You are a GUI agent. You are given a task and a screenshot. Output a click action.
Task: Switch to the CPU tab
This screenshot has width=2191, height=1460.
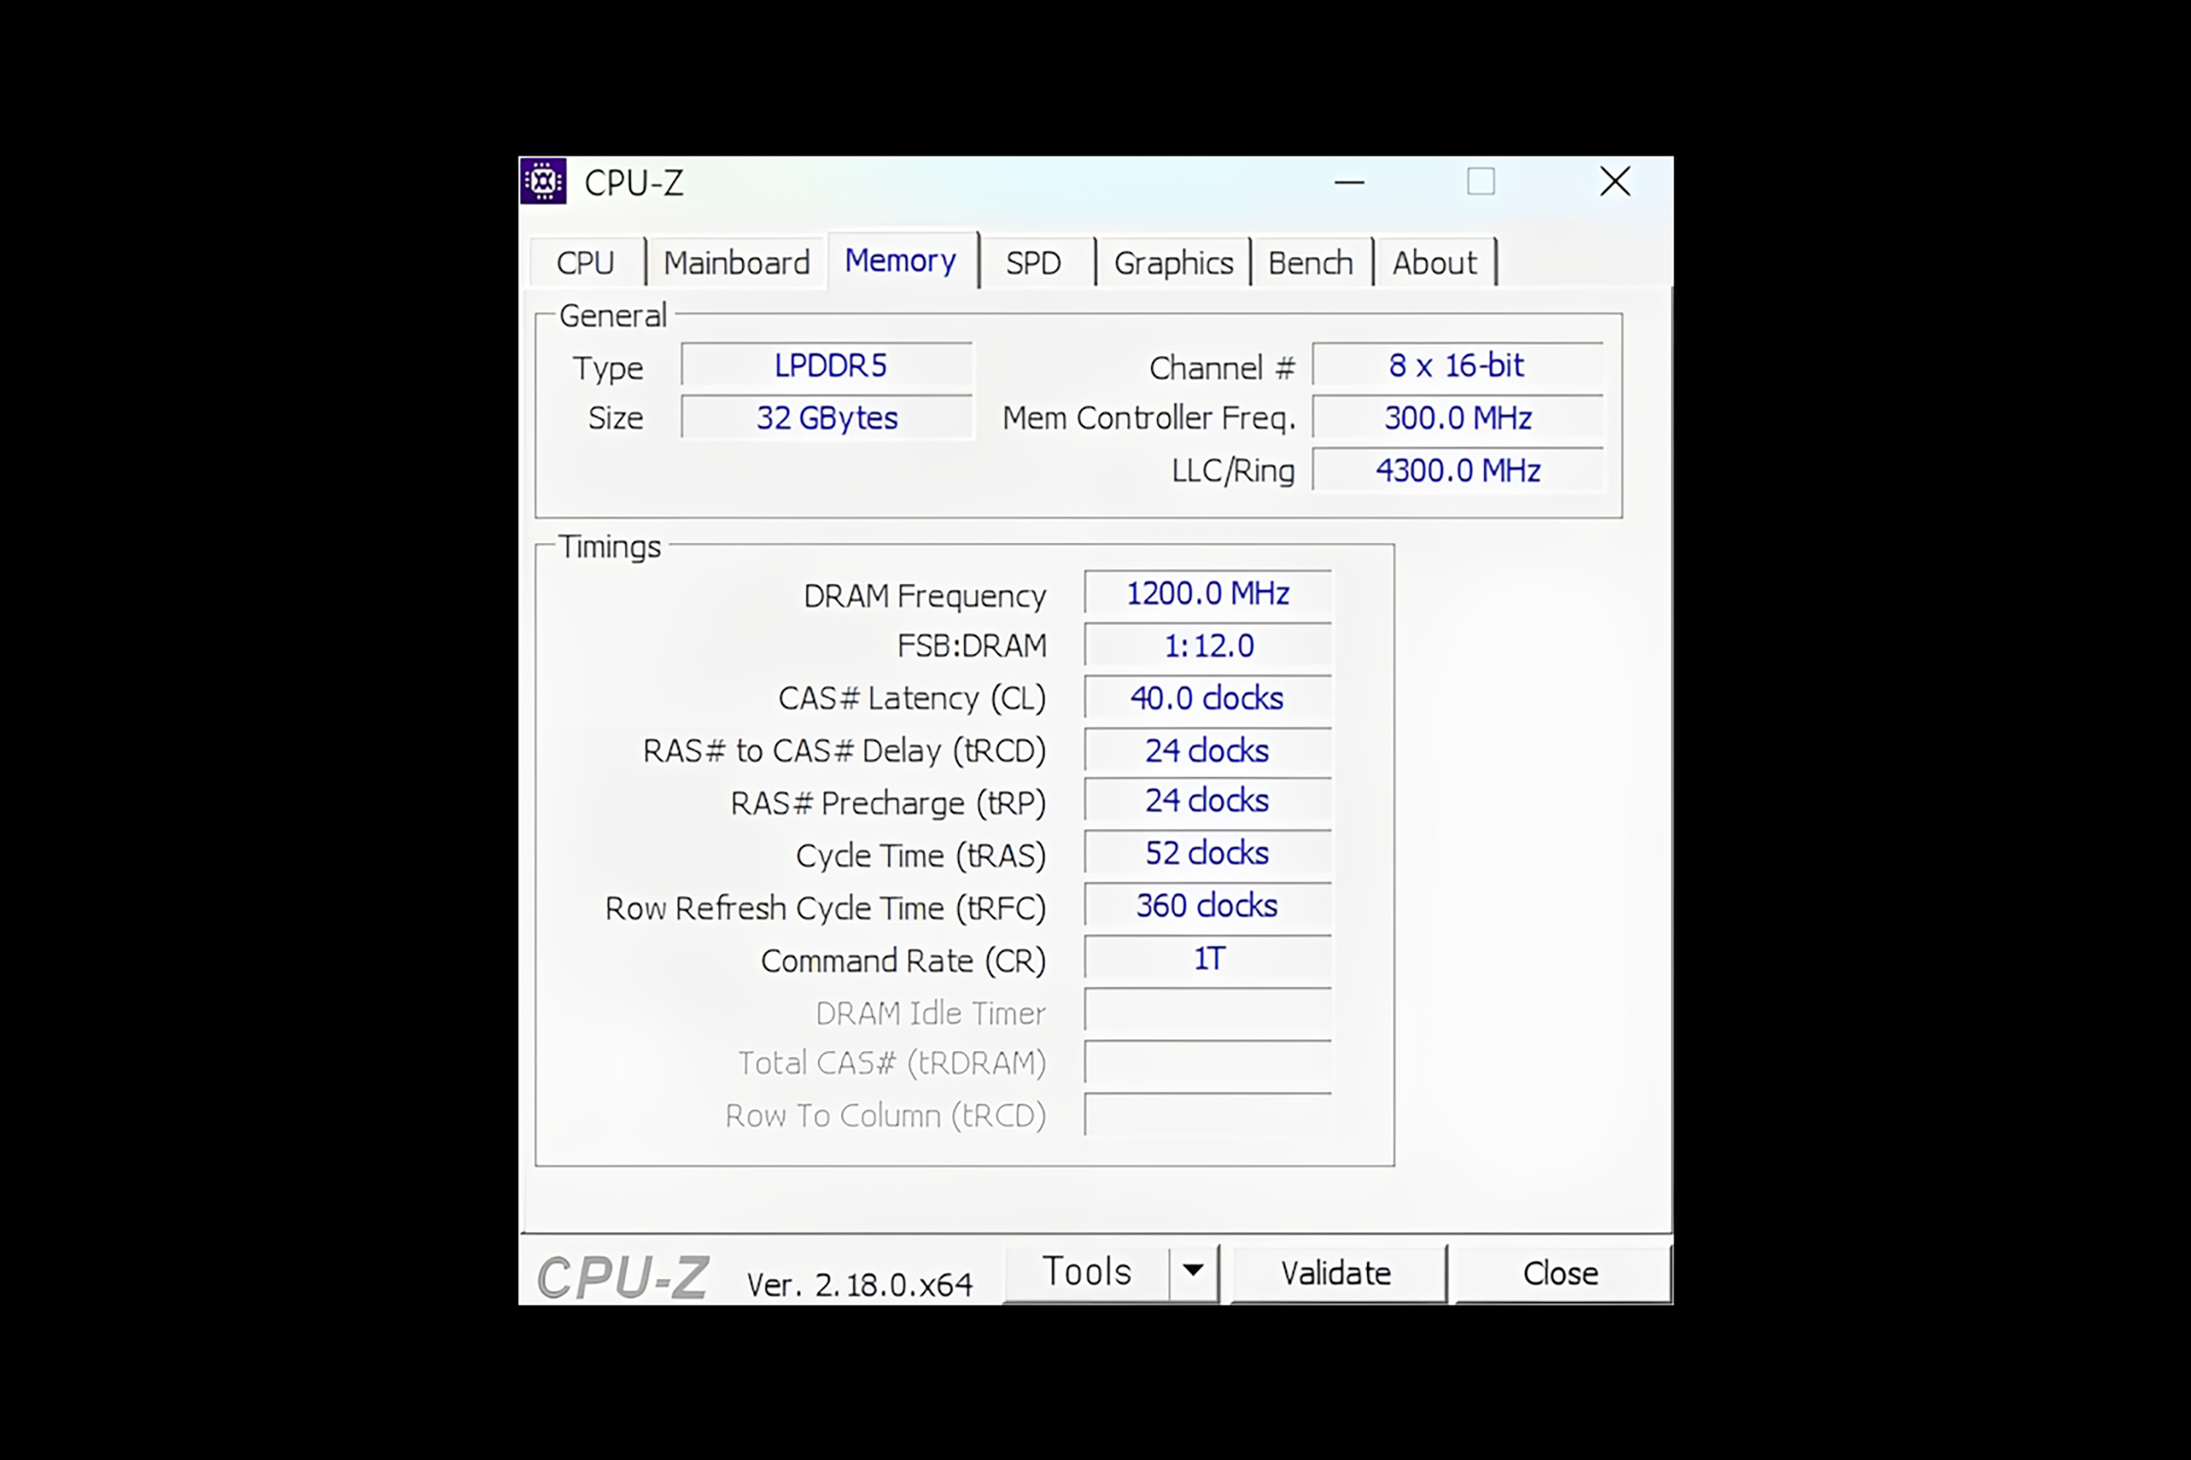tap(585, 263)
